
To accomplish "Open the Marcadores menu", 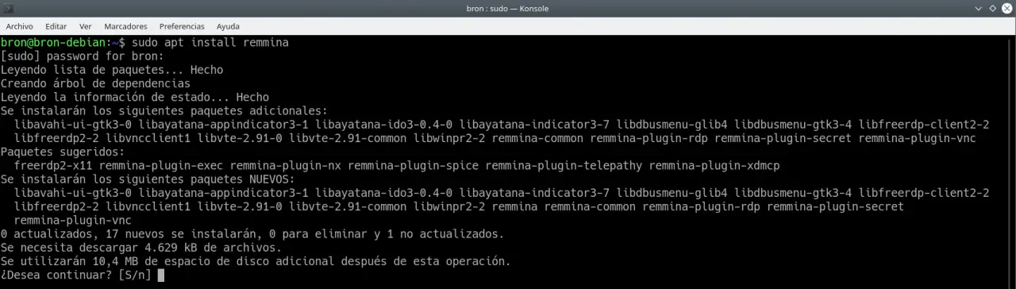I will 125,26.
